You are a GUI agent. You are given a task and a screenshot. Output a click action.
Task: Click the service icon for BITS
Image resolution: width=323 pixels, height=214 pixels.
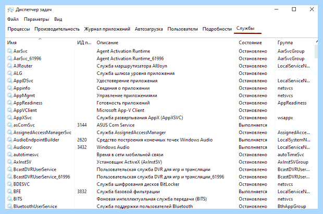[x=9, y=199]
